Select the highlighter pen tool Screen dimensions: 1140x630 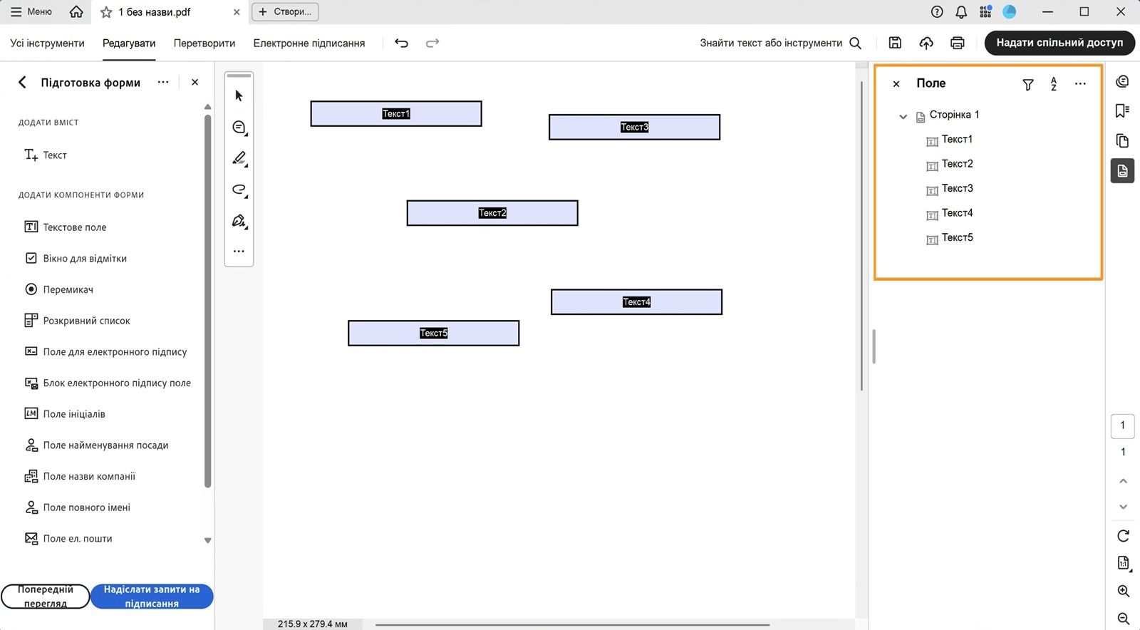(x=239, y=158)
